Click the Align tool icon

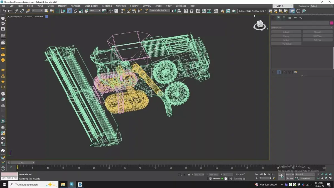click(179, 11)
